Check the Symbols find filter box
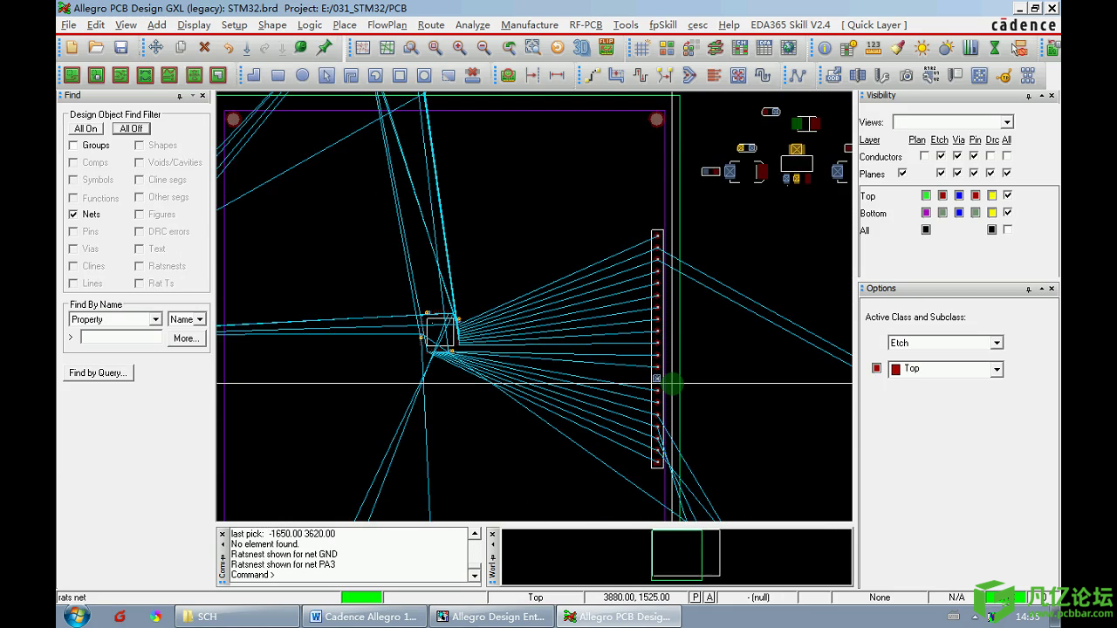The width and height of the screenshot is (1117, 628). click(73, 180)
